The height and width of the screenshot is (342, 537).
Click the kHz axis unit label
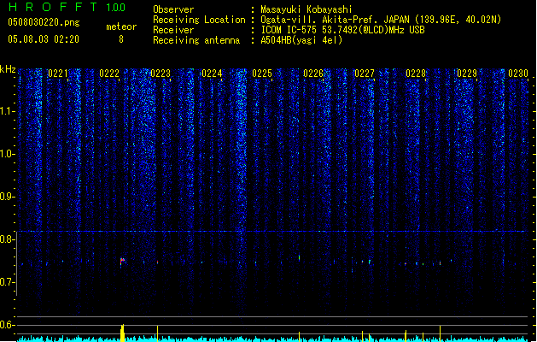pyautogui.click(x=8, y=69)
